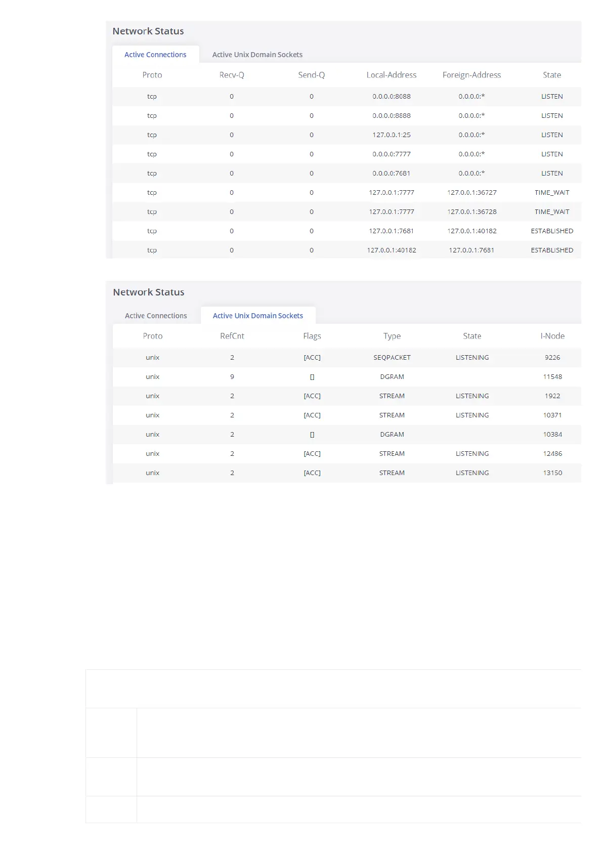This screenshot has width=602, height=852.
Task: Switch to Active Unix Domain Sockets in upper panel
Action: pyautogui.click(x=257, y=55)
